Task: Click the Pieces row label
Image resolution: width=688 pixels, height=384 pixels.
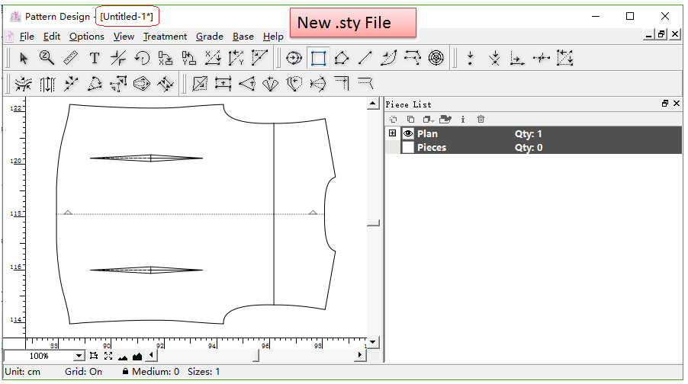Action: pos(432,148)
